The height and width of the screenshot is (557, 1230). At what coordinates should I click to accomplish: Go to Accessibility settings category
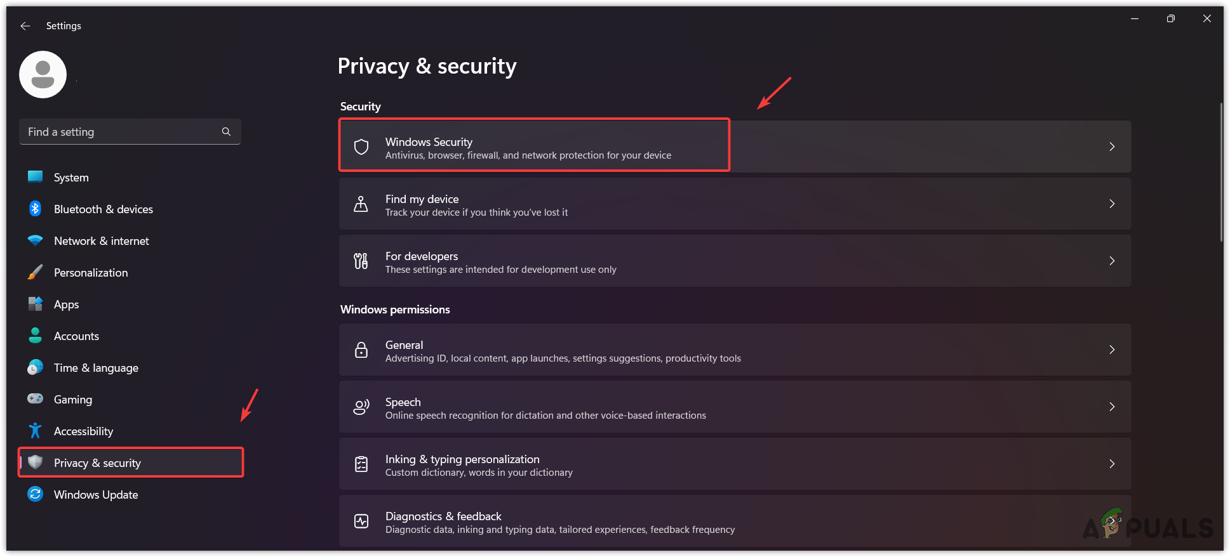[83, 431]
